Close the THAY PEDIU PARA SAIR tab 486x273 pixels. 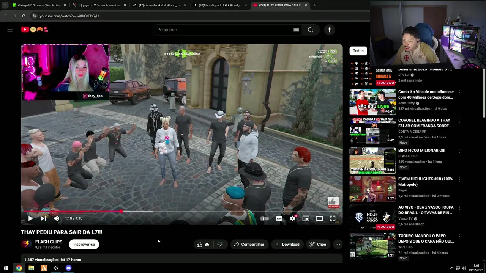pos(306,5)
